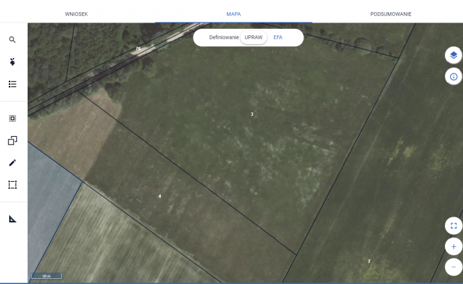Select the rectangle with nodes edit tool
The image size is (463, 284).
tap(12, 185)
